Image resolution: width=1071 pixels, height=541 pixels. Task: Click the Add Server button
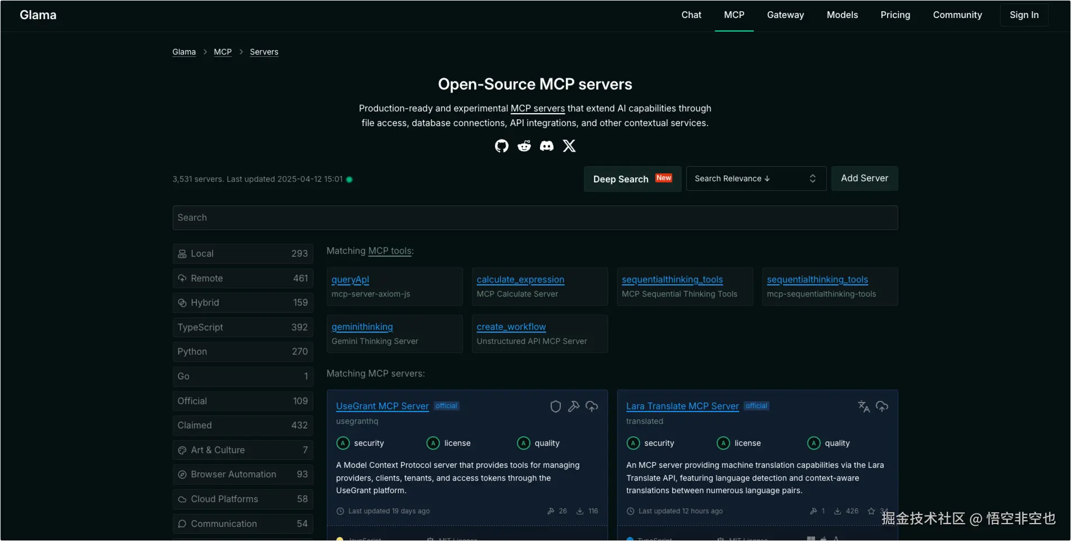click(x=865, y=178)
